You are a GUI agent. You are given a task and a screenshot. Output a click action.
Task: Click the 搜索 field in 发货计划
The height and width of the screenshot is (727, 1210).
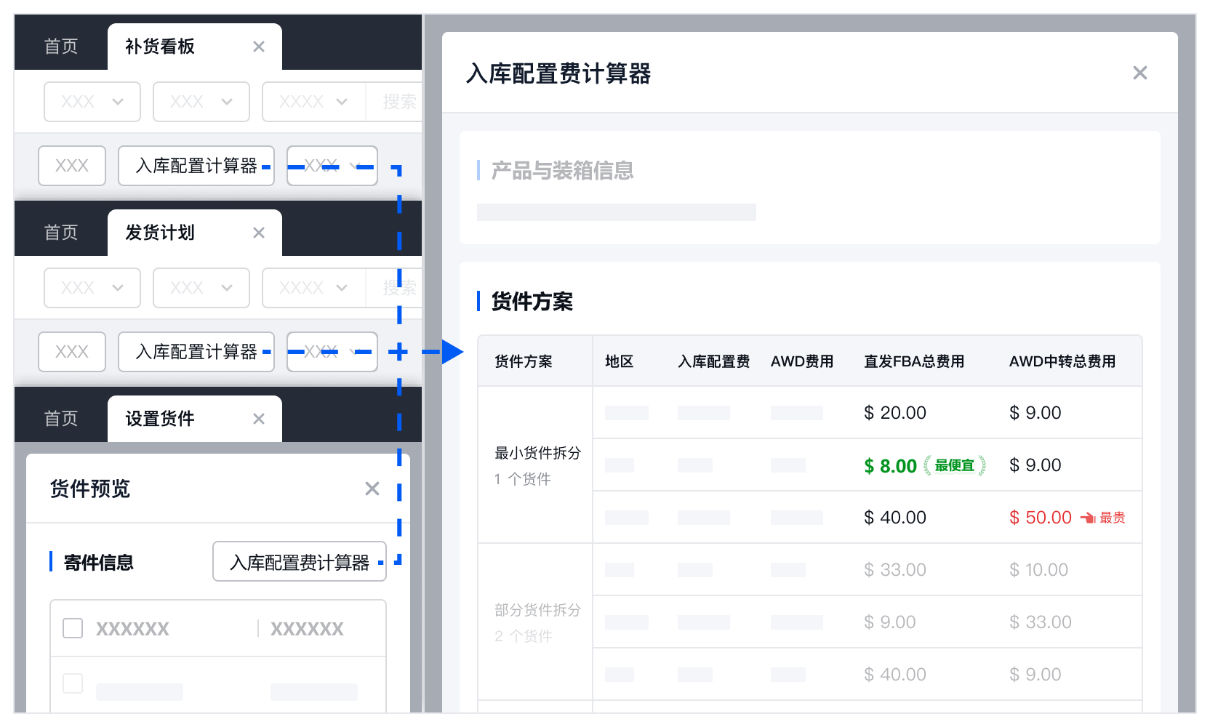click(394, 288)
